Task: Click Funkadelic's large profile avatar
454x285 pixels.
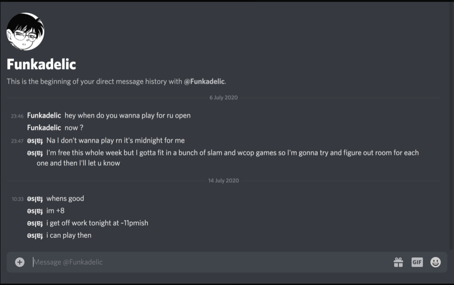Action: (x=26, y=32)
